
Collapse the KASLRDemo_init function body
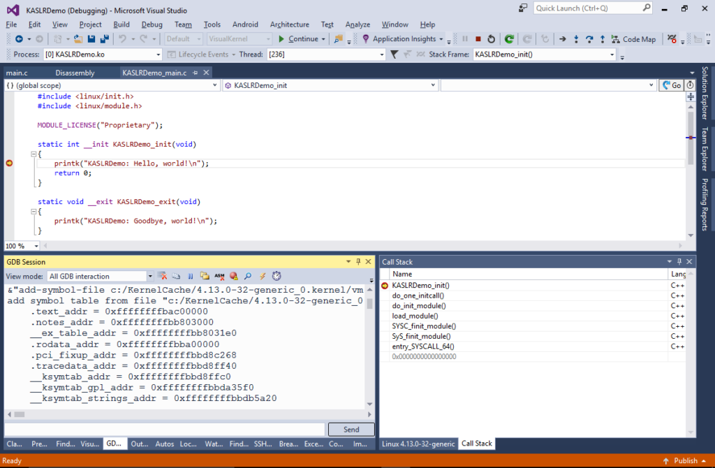[x=32, y=153]
